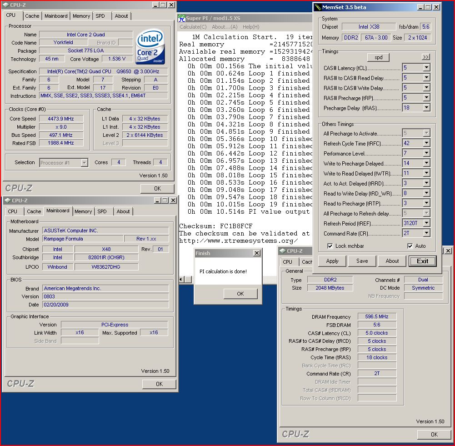Open SPD tab in Mainboard CPU-Z window

tap(102, 211)
